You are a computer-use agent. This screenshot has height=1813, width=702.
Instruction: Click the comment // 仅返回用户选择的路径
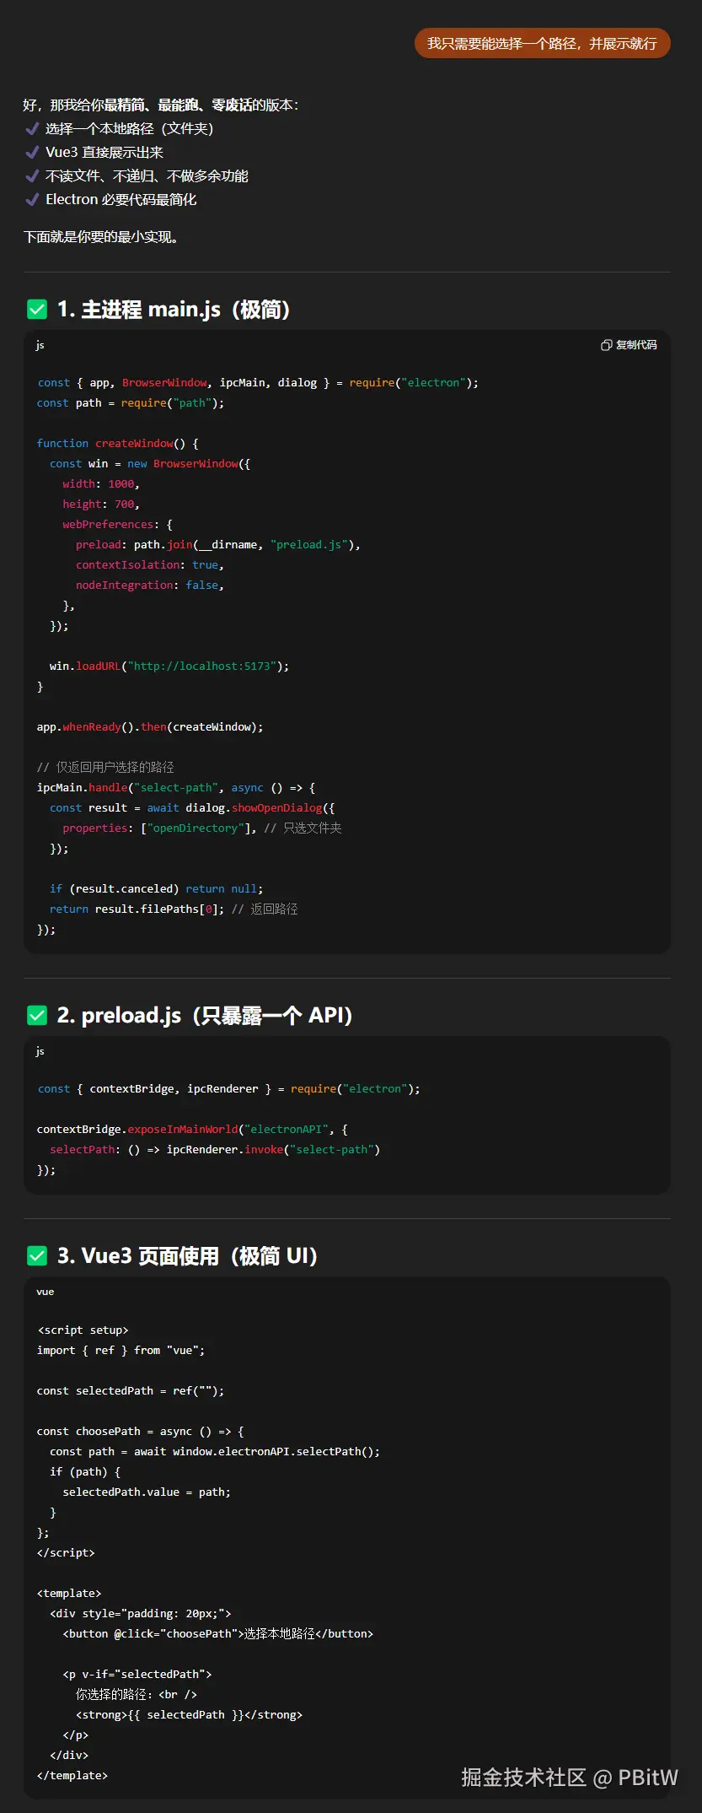coord(105,768)
